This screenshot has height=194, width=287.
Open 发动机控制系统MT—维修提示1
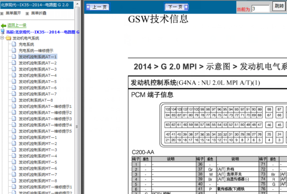pos(45,187)
